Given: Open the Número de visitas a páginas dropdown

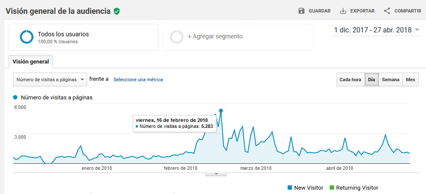Looking at the screenshot, I should (x=50, y=80).
